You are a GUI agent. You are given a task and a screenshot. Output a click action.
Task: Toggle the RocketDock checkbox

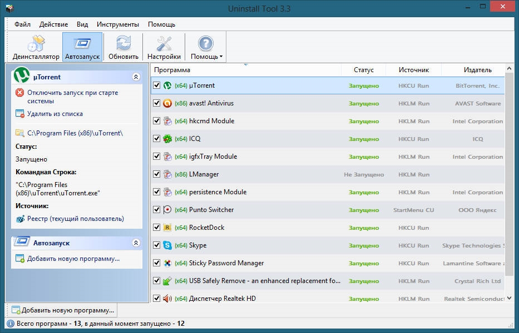pyautogui.click(x=157, y=228)
